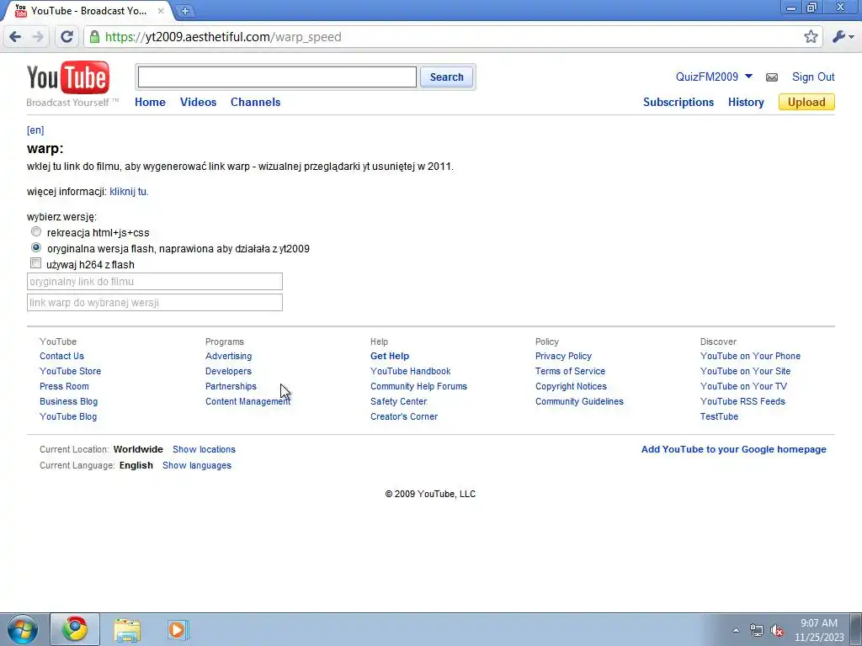Select the rekreacja html+js+css radio button

tap(36, 232)
